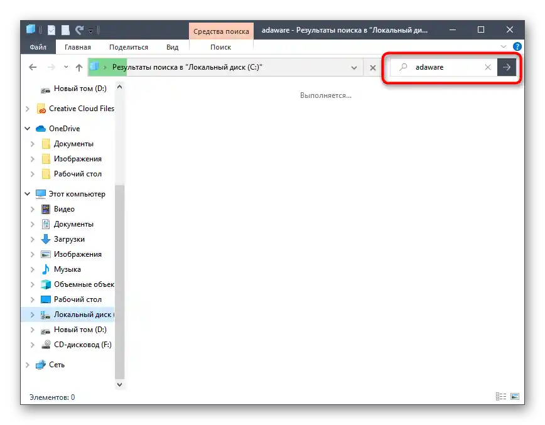Expand OneDrive Рабочий стол folder

tap(32, 174)
